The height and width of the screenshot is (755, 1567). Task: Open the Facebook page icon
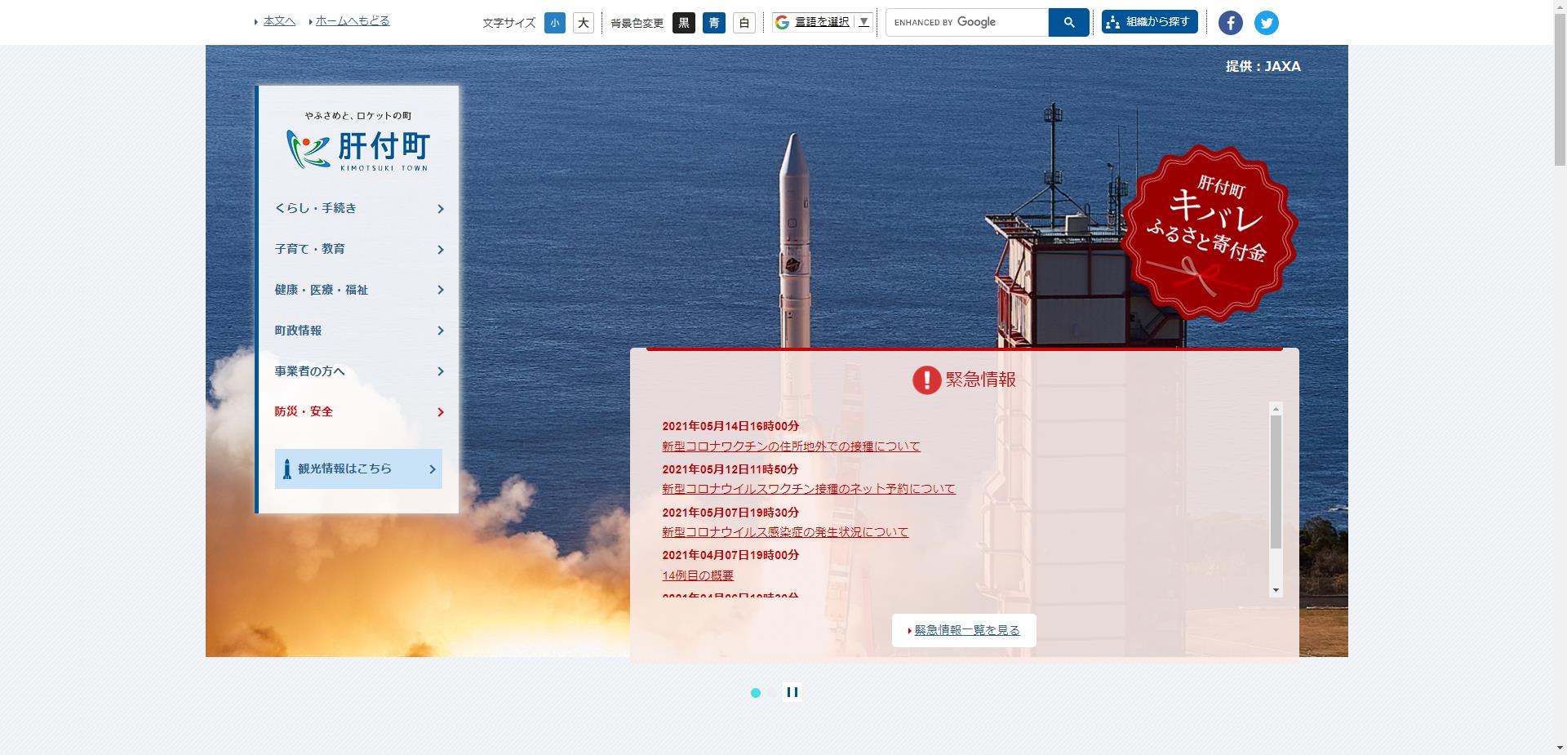tap(1230, 23)
